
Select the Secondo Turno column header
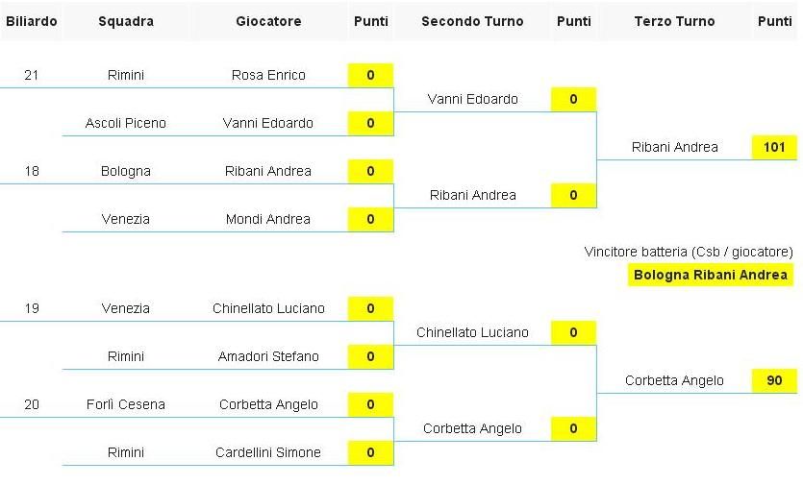(472, 21)
